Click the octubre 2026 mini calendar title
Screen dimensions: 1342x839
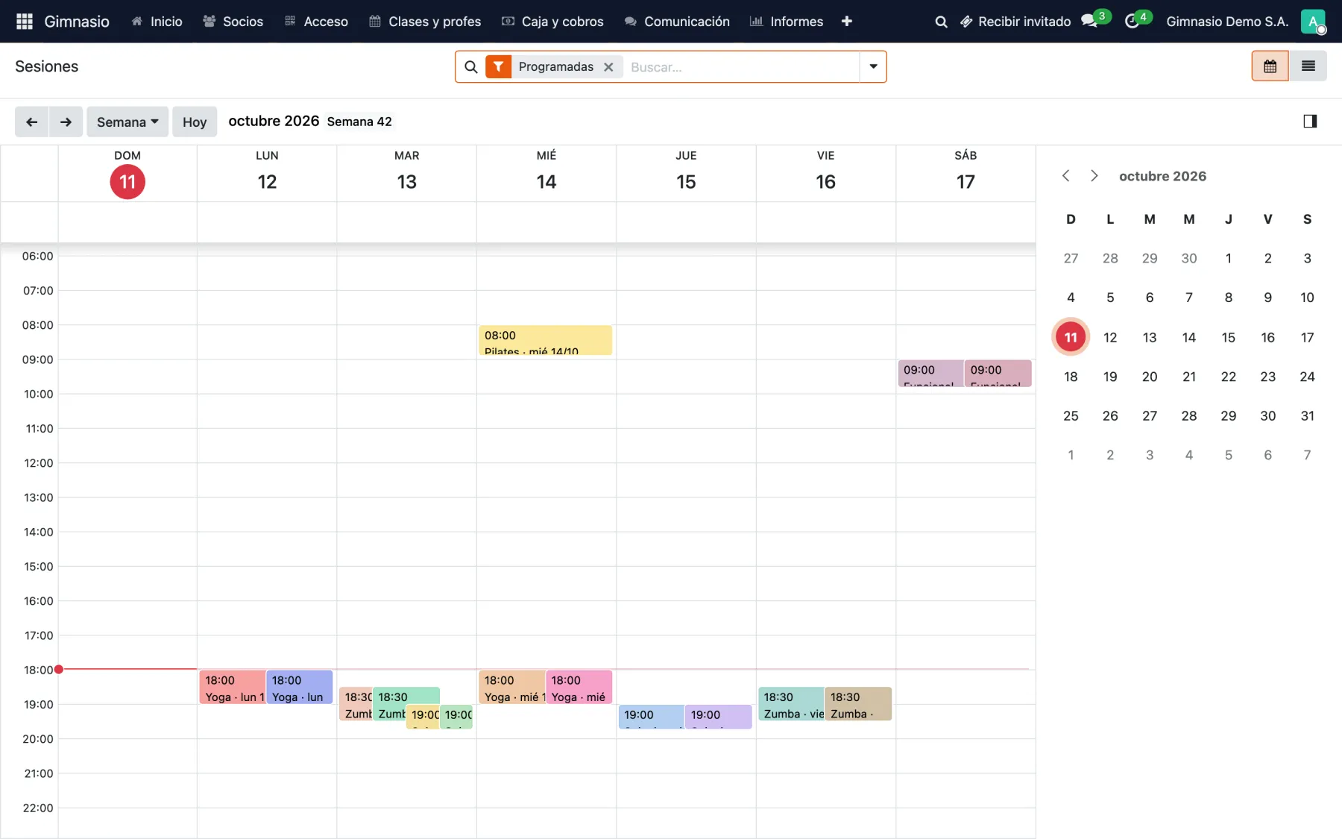pyautogui.click(x=1162, y=176)
